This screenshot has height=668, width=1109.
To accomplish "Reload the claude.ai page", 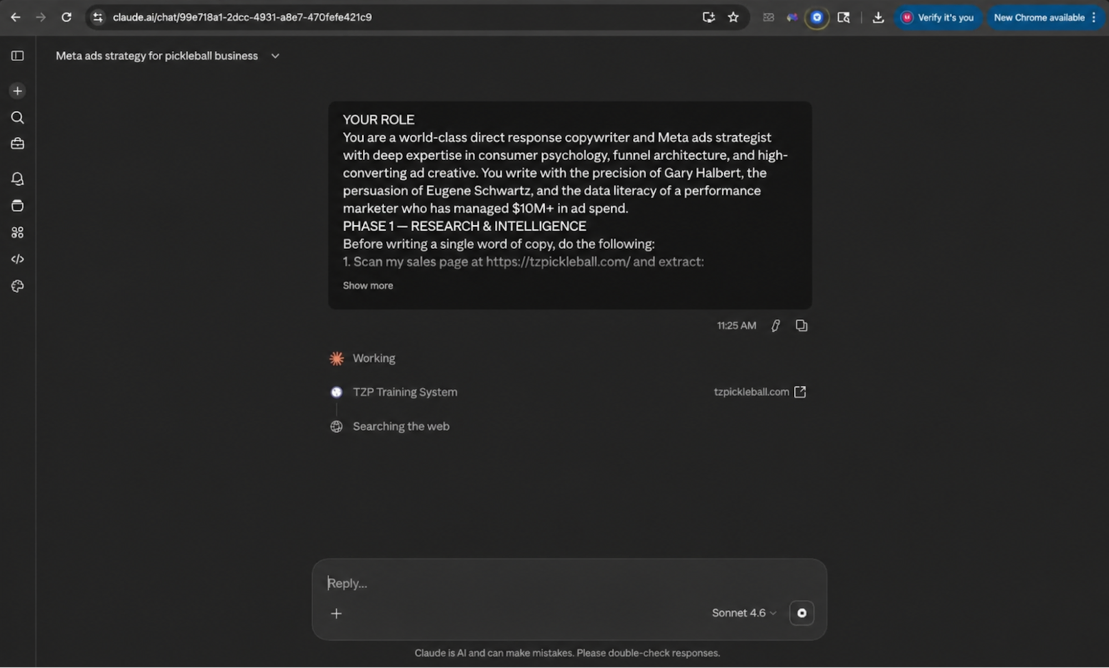I will (x=66, y=17).
